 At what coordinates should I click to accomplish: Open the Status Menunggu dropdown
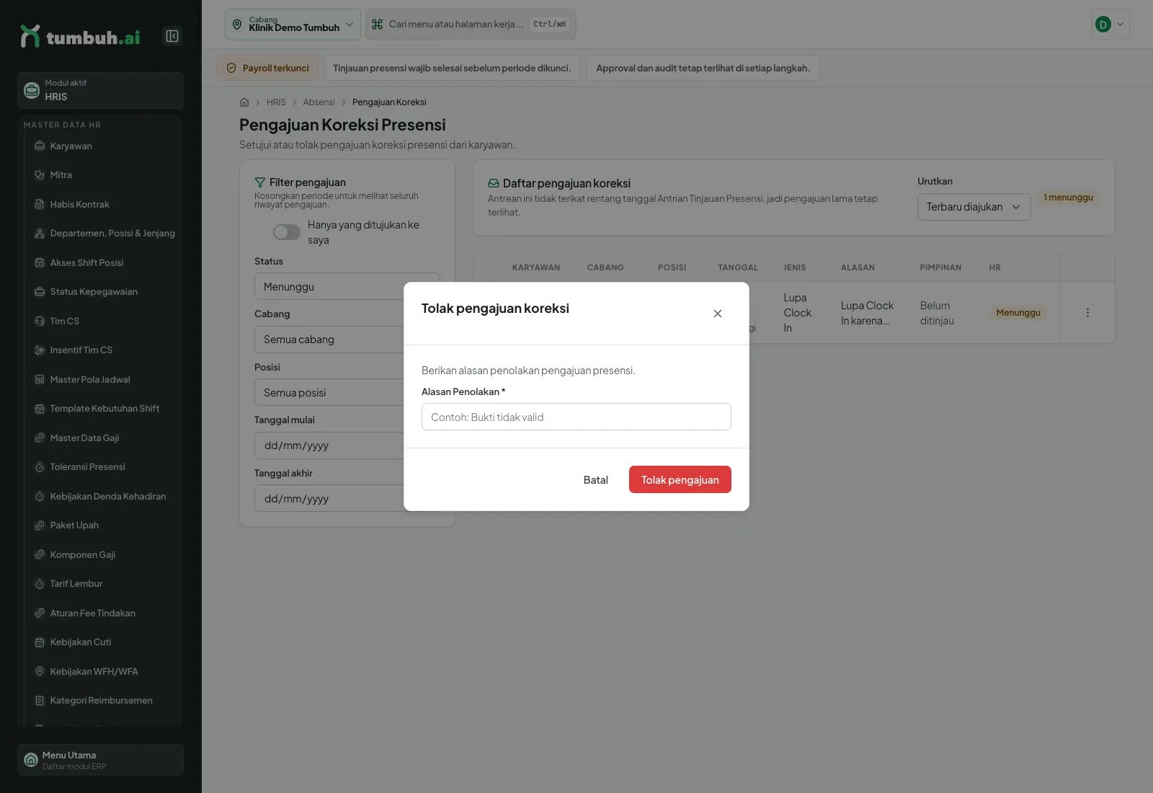pos(347,286)
